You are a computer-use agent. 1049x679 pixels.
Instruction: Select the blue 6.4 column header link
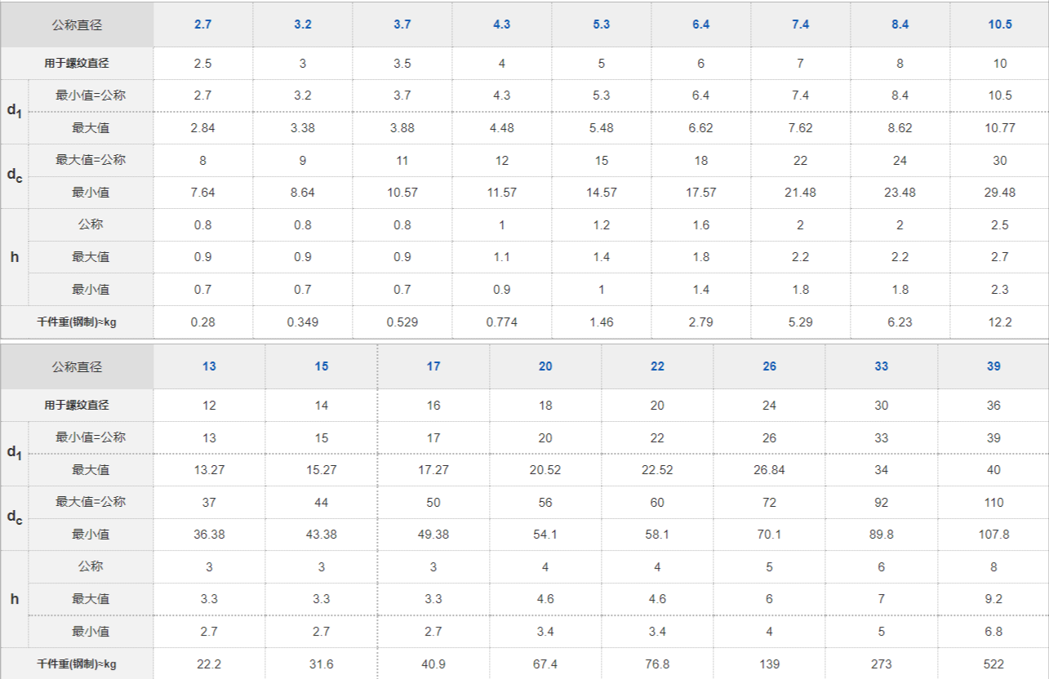pos(701,24)
